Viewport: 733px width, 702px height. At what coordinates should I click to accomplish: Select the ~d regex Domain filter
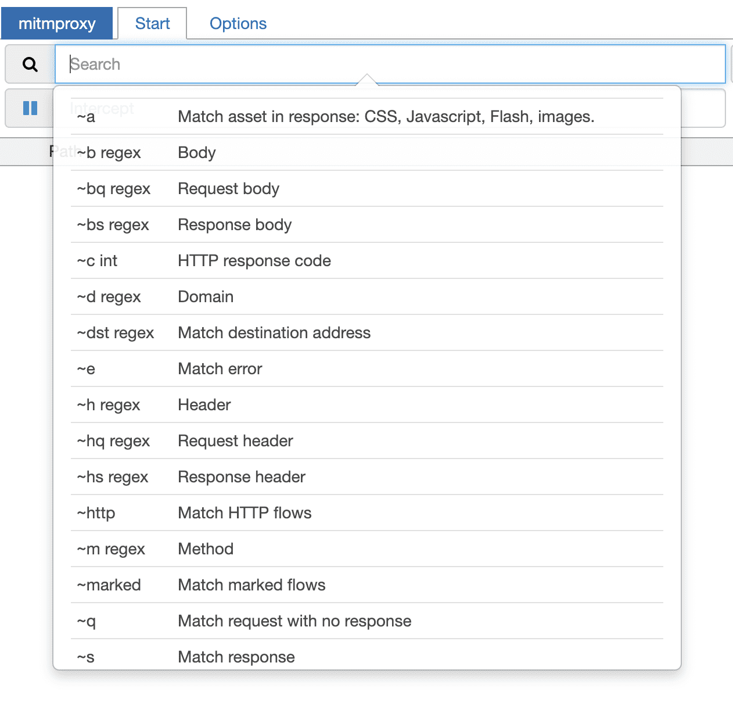367,297
